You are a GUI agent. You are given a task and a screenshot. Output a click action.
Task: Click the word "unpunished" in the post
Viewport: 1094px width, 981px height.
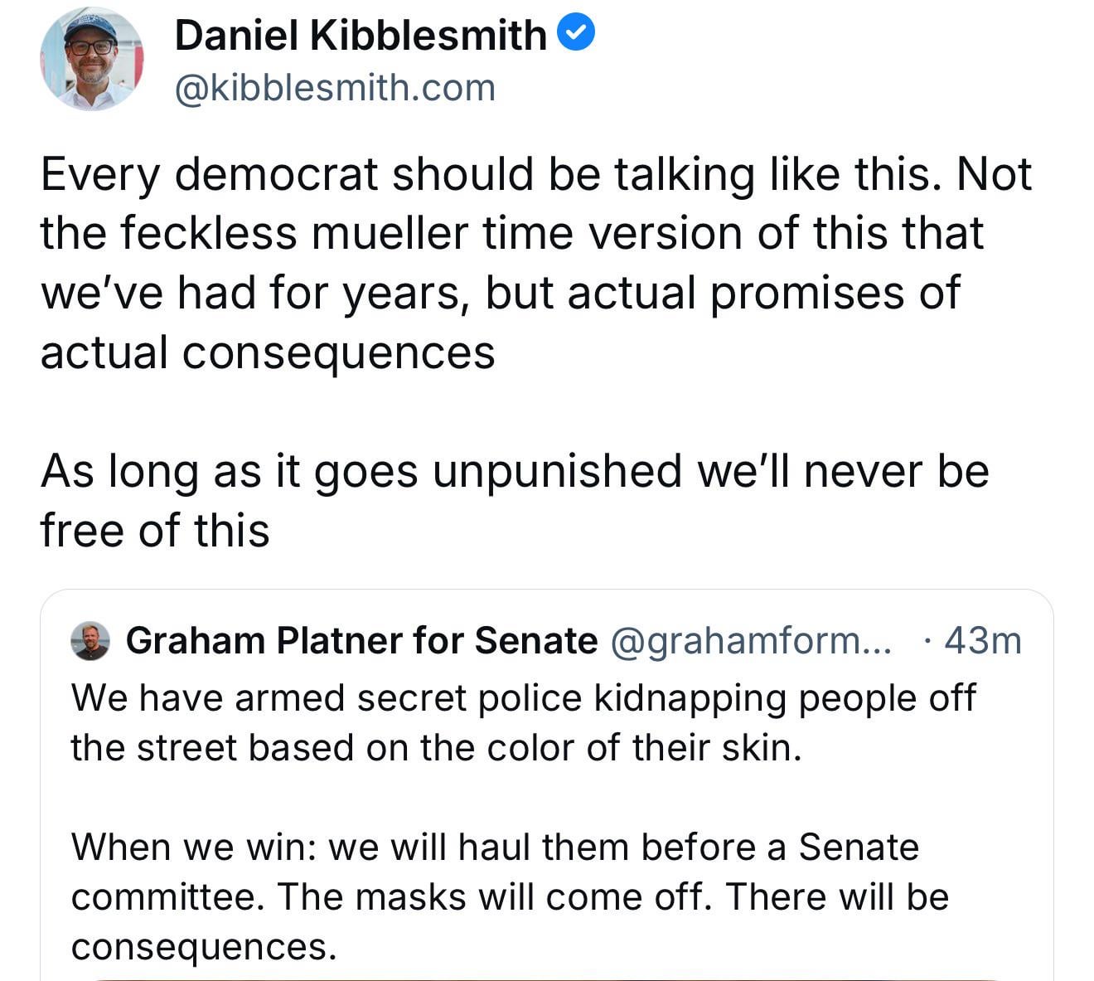[556, 471]
